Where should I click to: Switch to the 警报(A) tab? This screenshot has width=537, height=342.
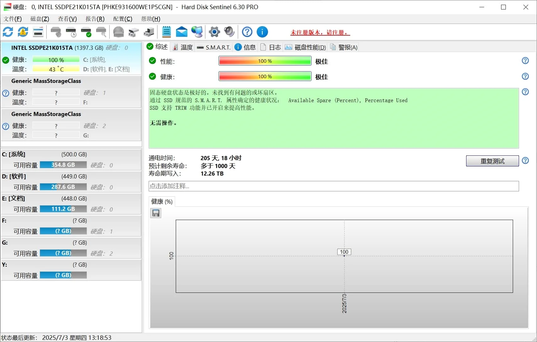point(344,47)
